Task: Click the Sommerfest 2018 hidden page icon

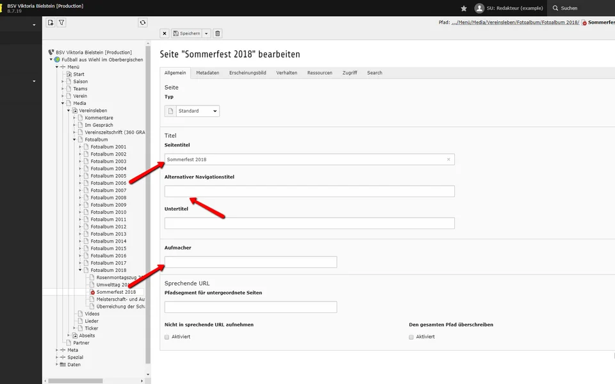Action: tap(92, 292)
